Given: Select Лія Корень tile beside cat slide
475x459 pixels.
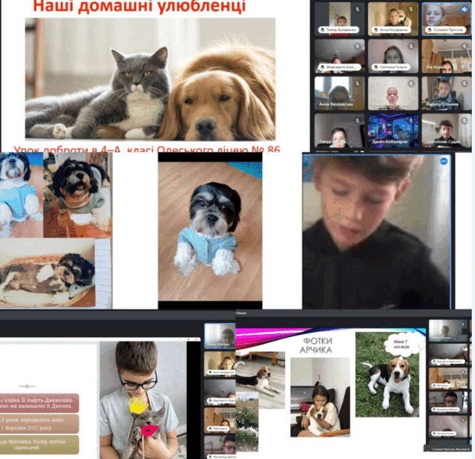Looking at the screenshot, I should (220, 420).
